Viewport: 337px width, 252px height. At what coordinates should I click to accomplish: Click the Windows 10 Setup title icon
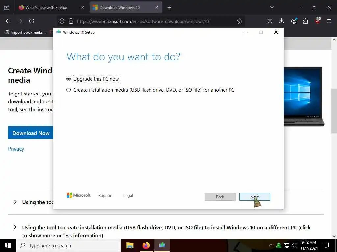click(59, 32)
